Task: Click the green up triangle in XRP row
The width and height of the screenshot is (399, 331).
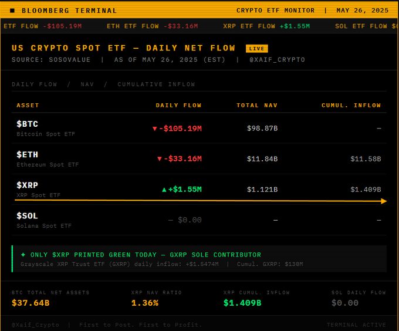Action: [x=164, y=190]
